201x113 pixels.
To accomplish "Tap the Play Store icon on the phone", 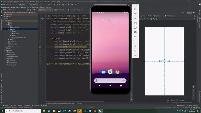I will [110, 72].
